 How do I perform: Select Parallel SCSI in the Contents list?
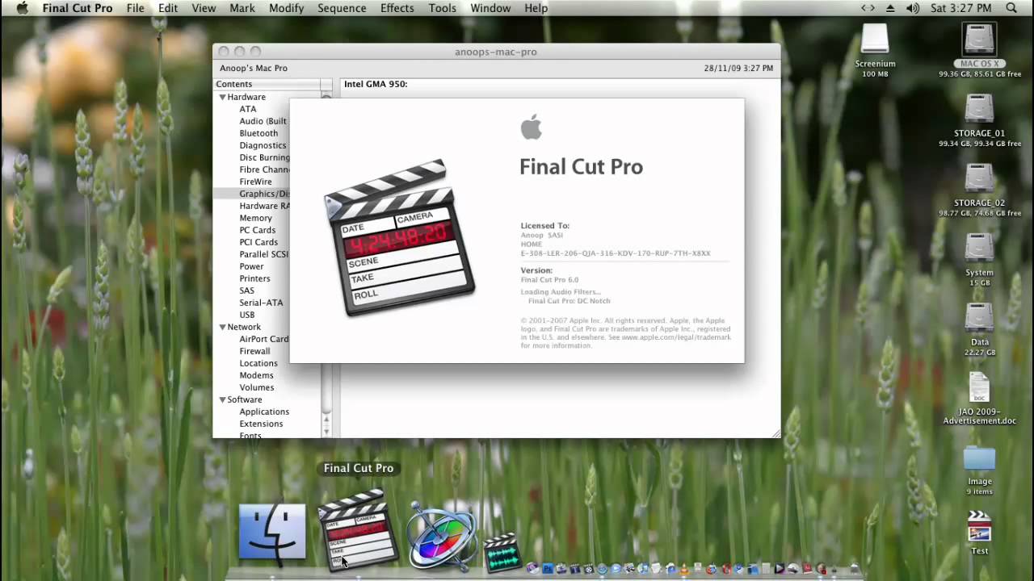click(x=263, y=254)
